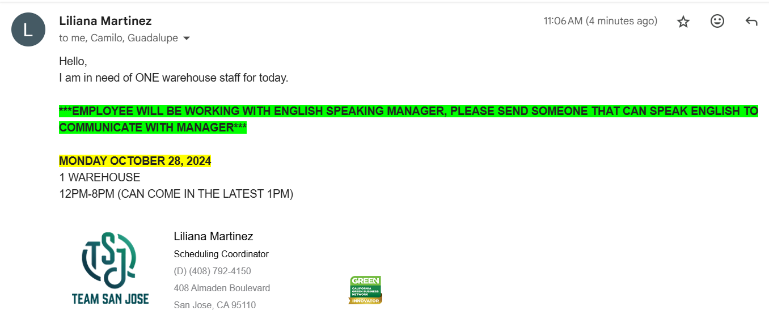Click the yellow-highlighted Monday October 28 date

(x=135, y=161)
